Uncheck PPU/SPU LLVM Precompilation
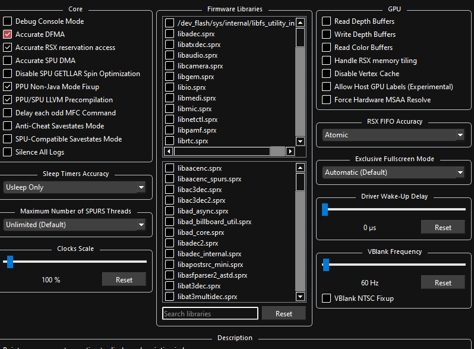Image resolution: width=474 pixels, height=349 pixels. [x=8, y=99]
